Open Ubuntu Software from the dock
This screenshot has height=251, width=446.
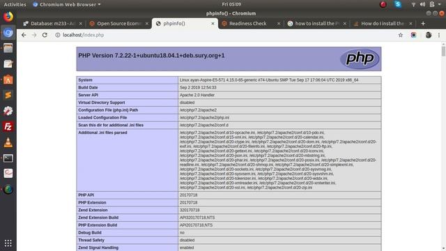pyautogui.click(x=8, y=79)
